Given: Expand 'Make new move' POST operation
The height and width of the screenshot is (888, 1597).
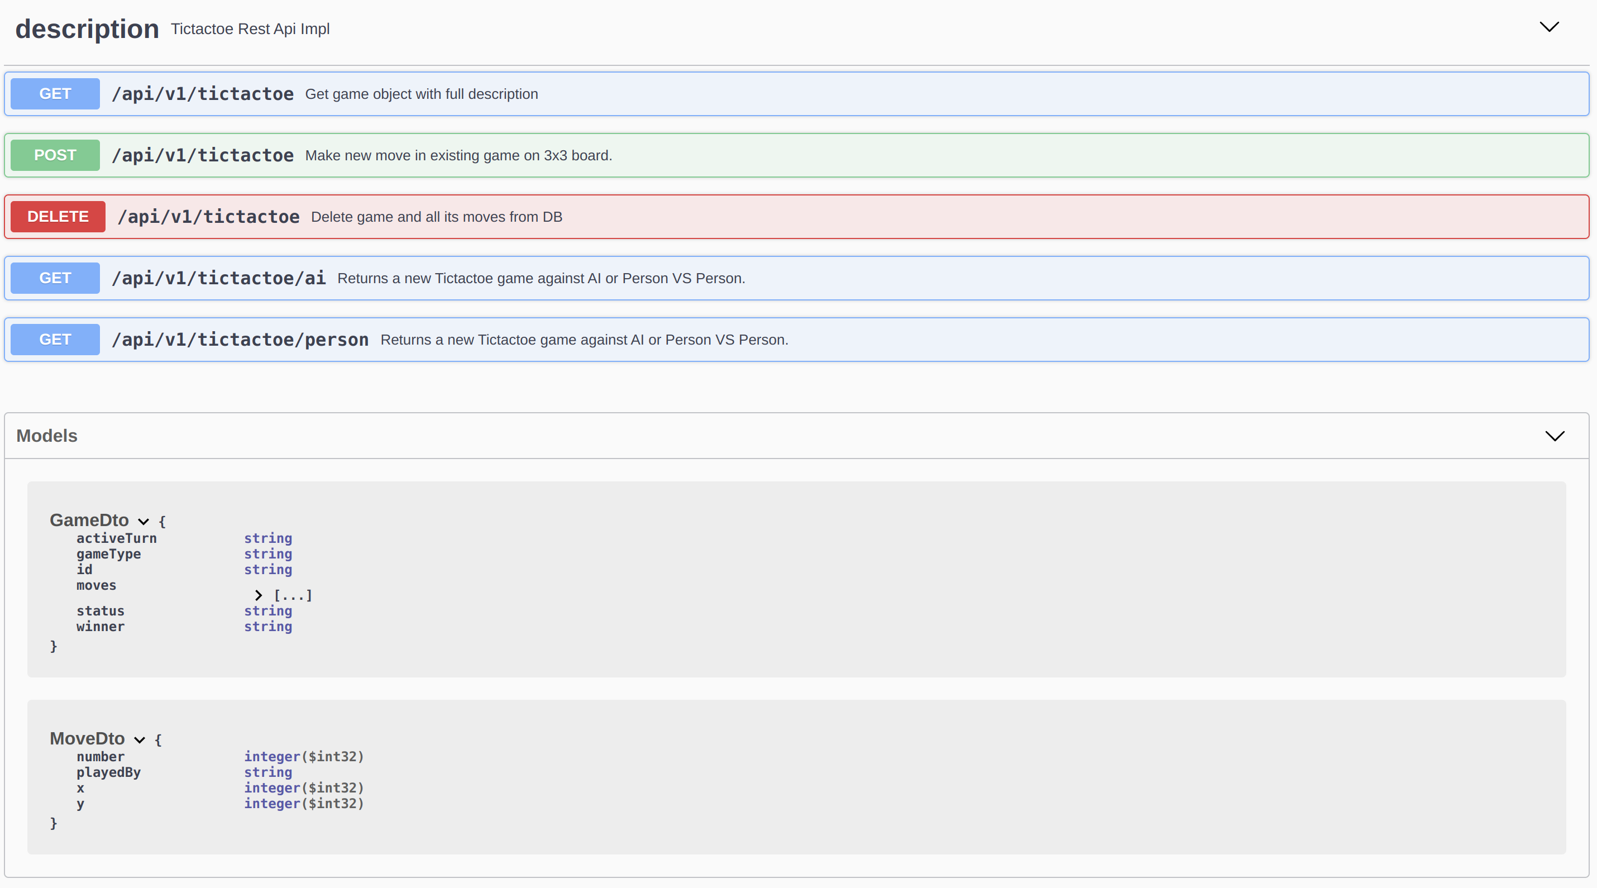Looking at the screenshot, I should tap(458, 155).
